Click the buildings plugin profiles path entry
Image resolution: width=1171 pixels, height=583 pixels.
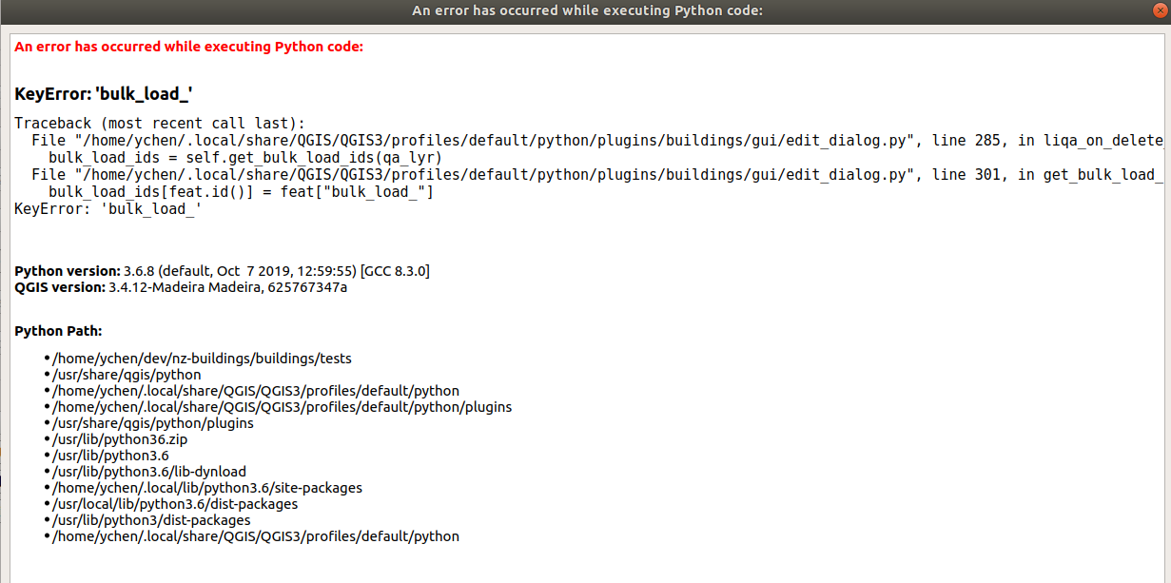282,407
